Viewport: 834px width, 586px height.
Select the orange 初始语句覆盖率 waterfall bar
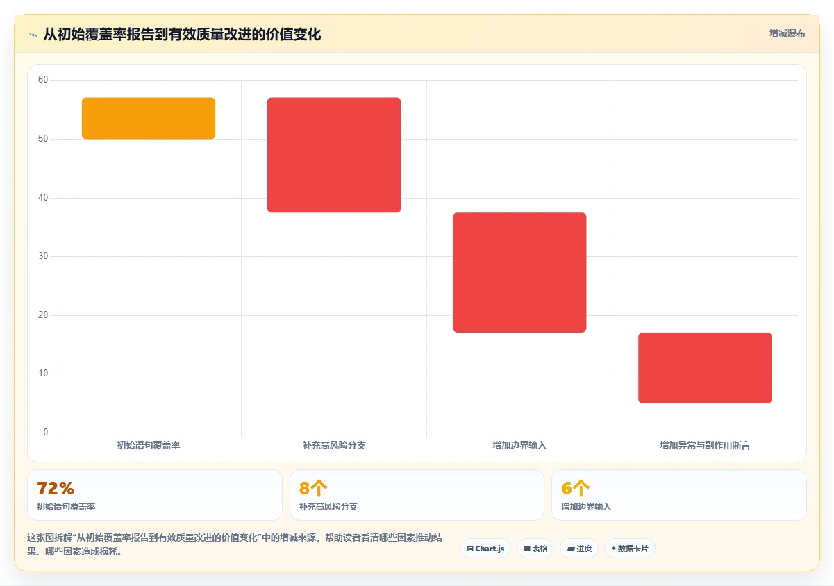[x=149, y=118]
